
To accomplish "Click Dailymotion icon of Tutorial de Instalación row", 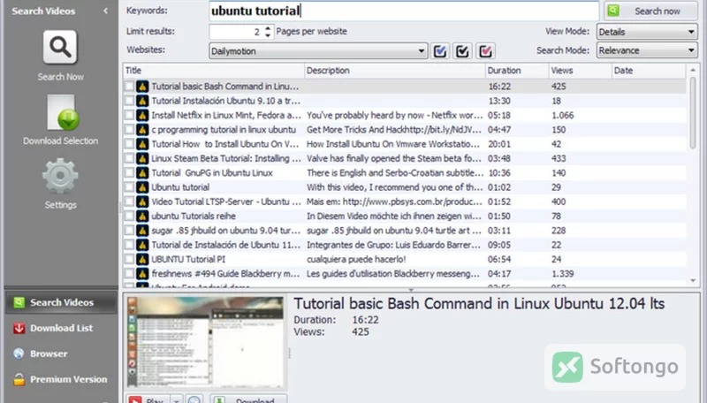I will pyautogui.click(x=142, y=245).
